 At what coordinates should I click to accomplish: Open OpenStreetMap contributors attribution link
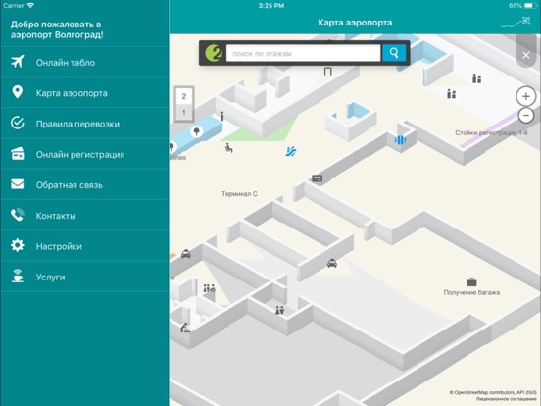coord(482,392)
